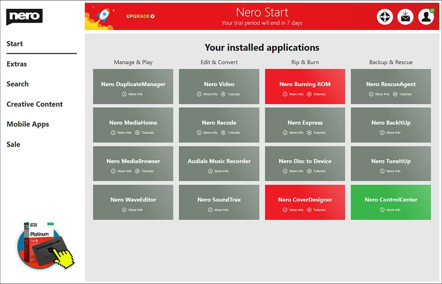
Task: Open More Info icon under Nero DuplicateManager
Action: tap(124, 94)
